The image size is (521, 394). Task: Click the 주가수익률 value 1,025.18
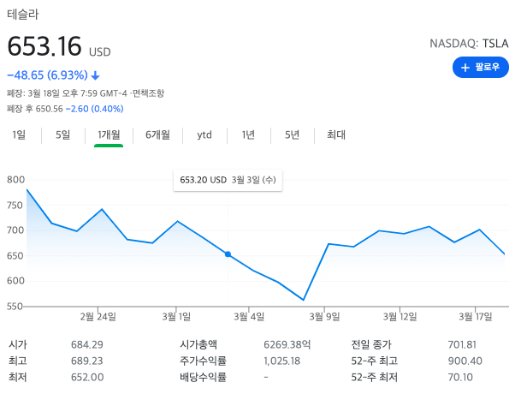click(x=282, y=361)
